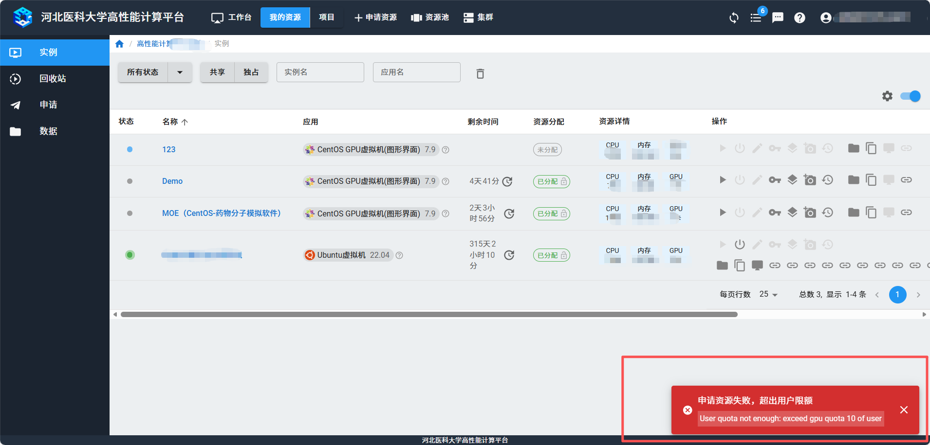Image resolution: width=930 pixels, height=445 pixels.
Task: Switch to the 申请资源 menu tab
Action: pyautogui.click(x=375, y=18)
